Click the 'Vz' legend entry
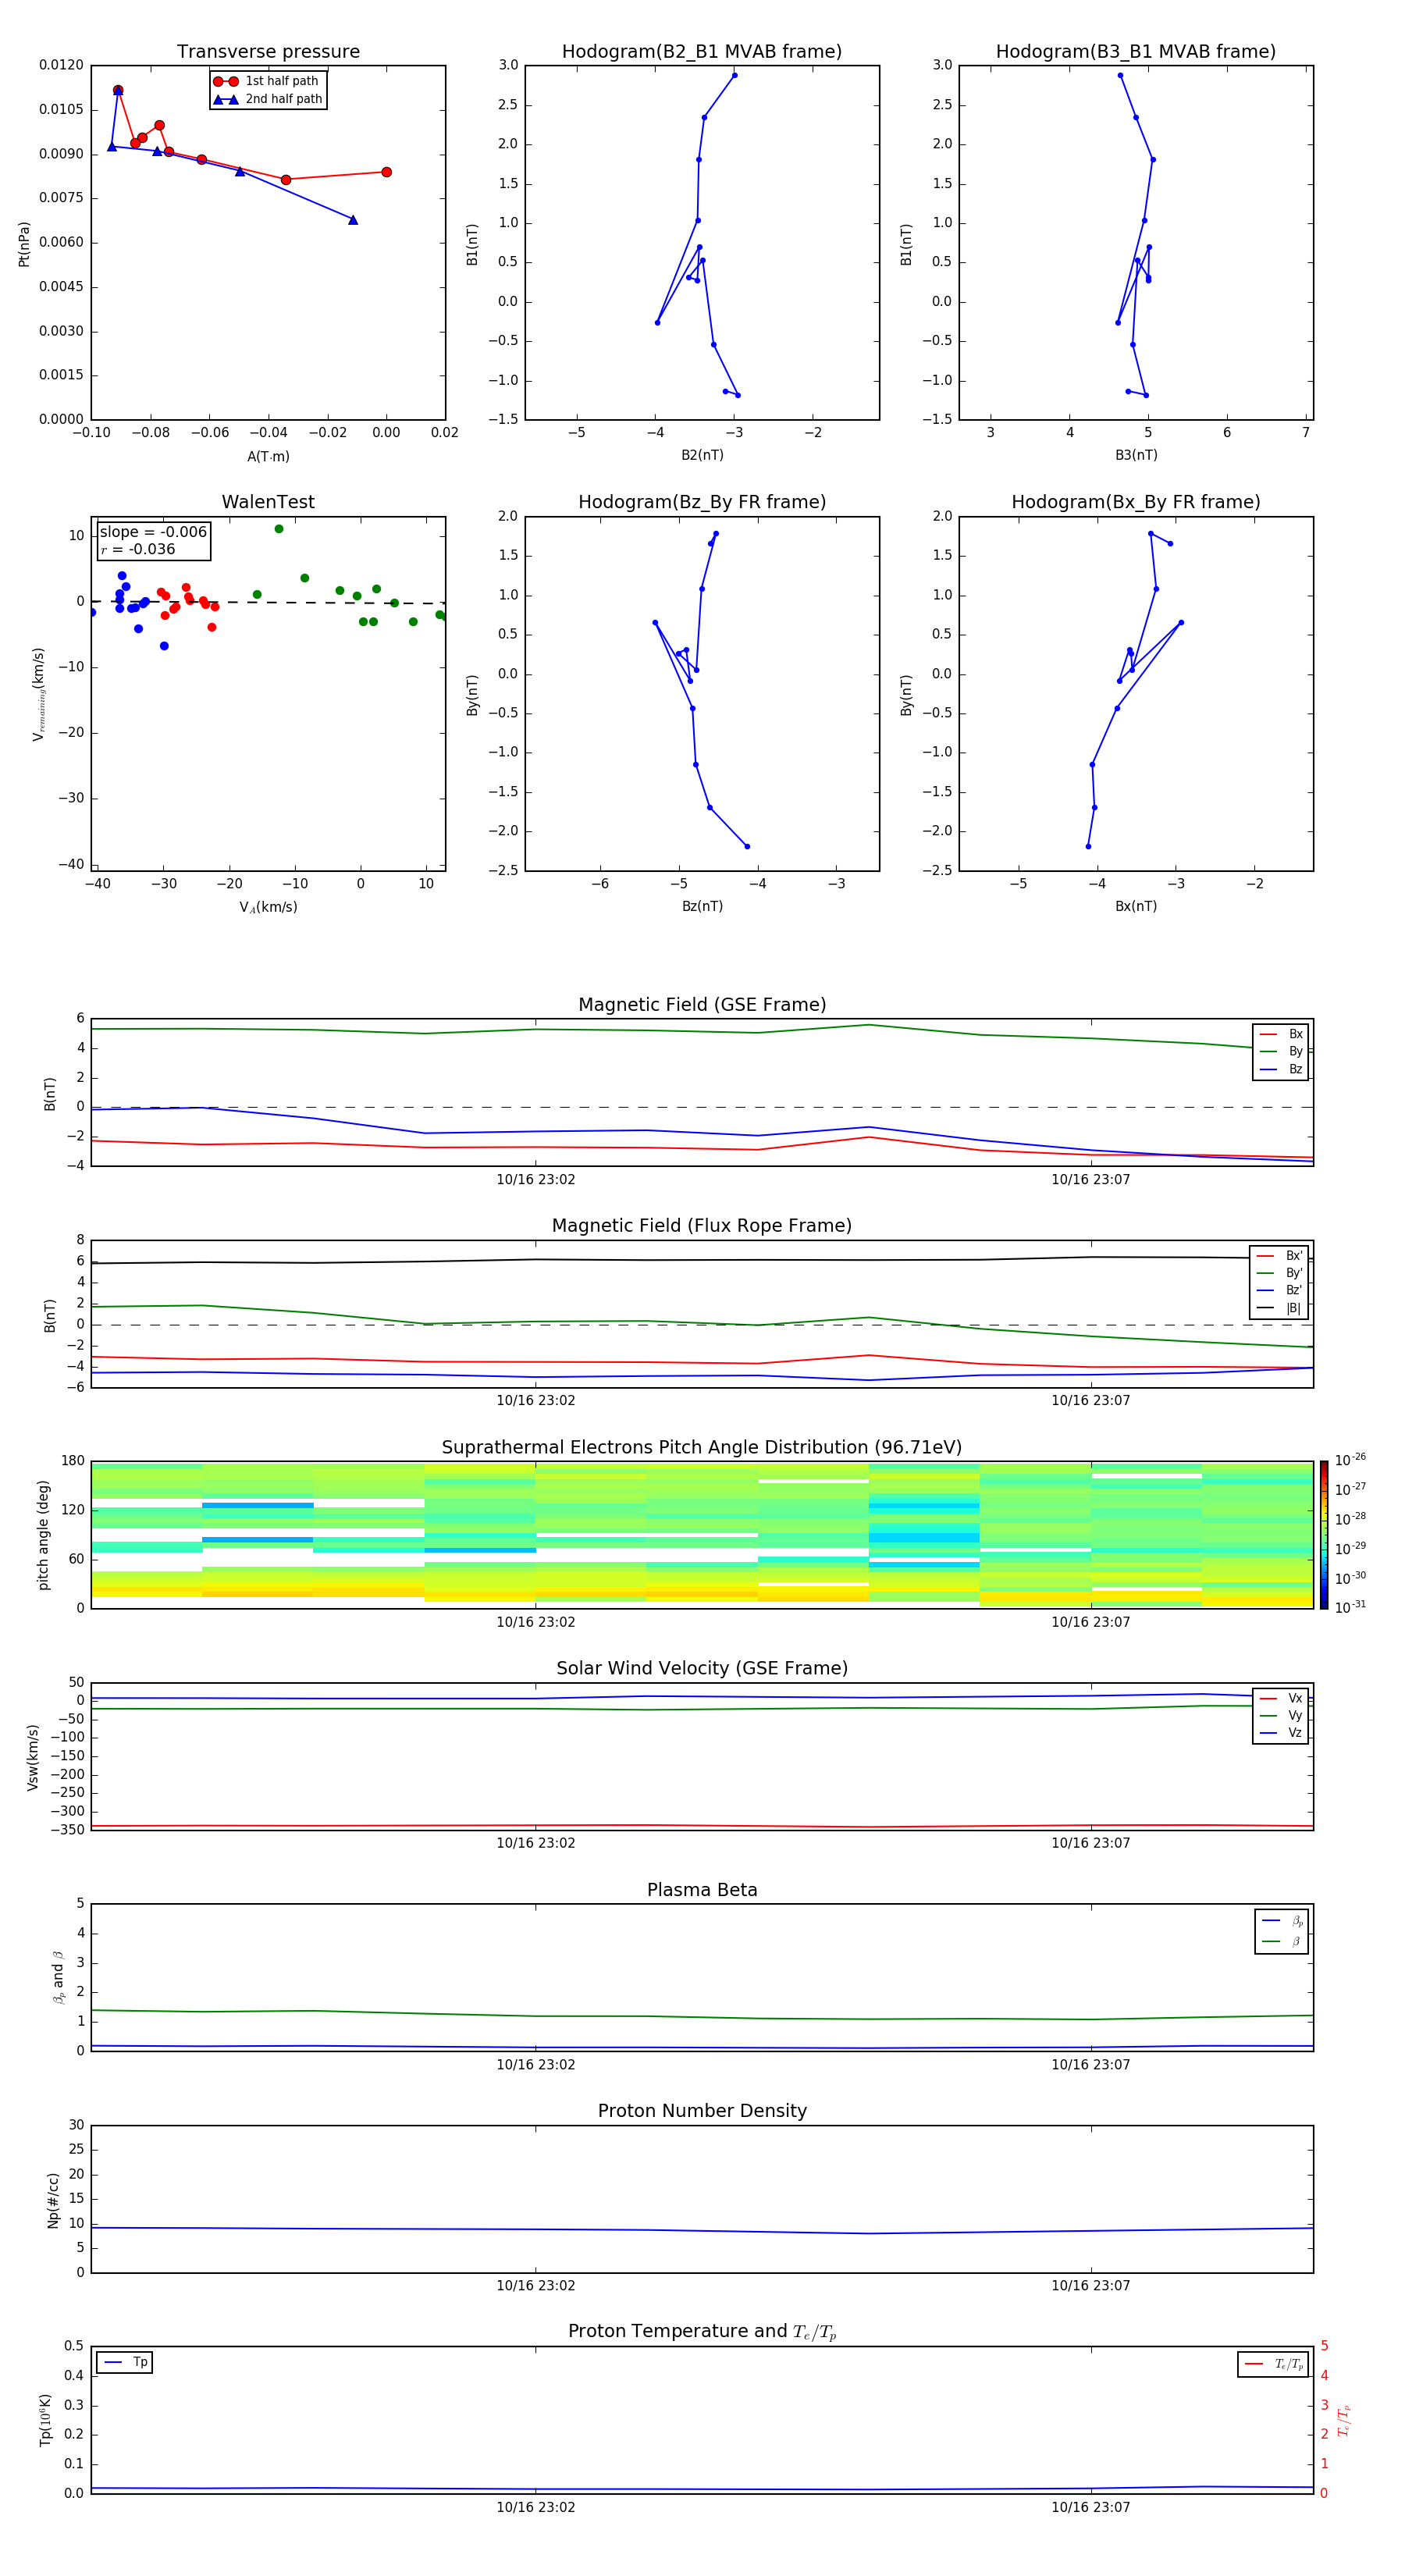The width and height of the screenshot is (1405, 2576). coord(1281,1733)
